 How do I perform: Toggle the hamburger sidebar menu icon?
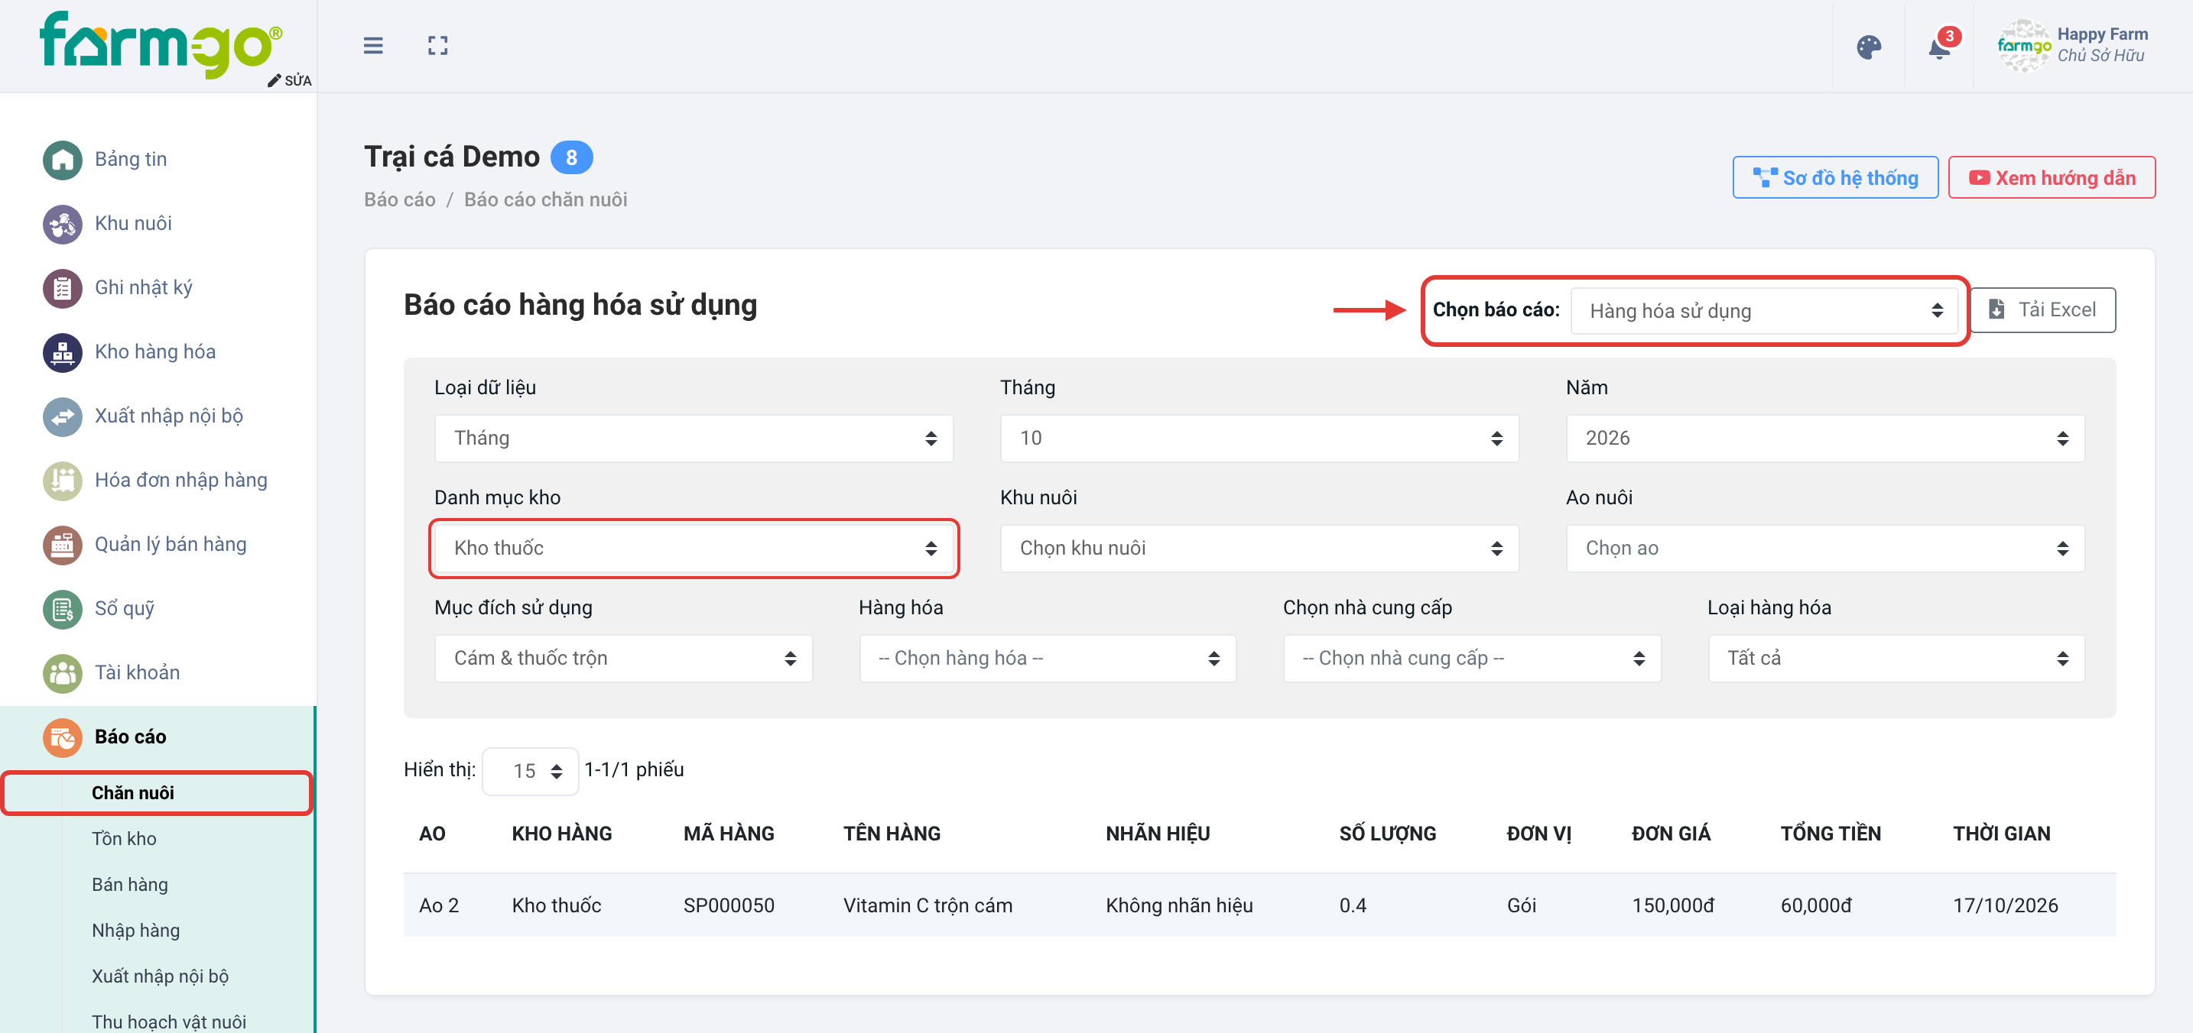[x=373, y=45]
